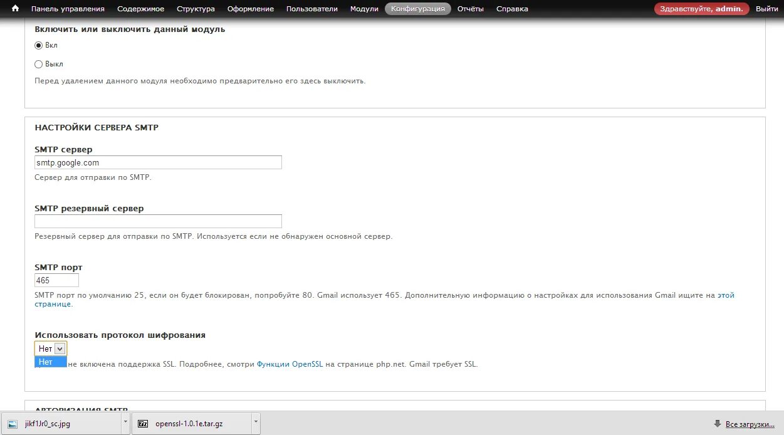Click the home icon in the admin toolbar
Image resolution: width=784 pixels, height=435 pixels.
pos(14,9)
